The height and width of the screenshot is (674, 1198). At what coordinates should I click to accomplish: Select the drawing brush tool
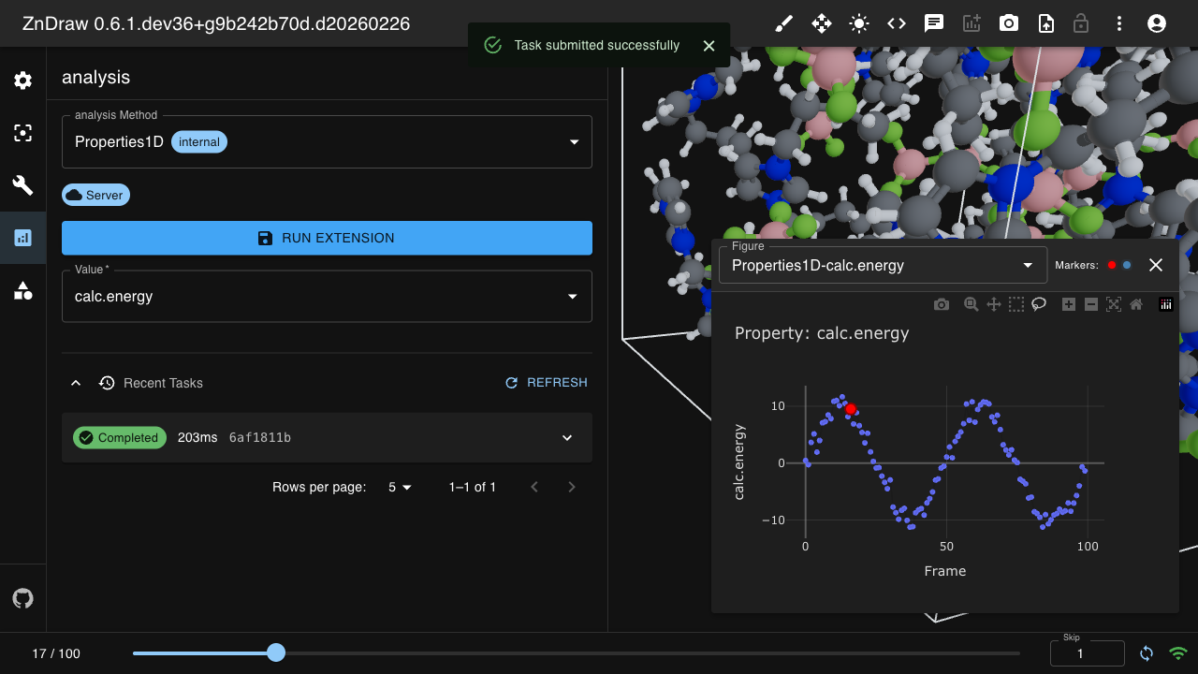pyautogui.click(x=783, y=23)
